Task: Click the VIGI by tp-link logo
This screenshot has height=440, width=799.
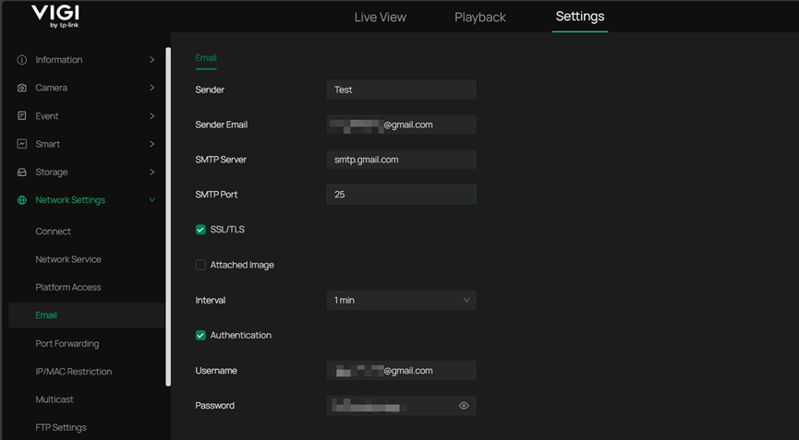Action: (55, 16)
